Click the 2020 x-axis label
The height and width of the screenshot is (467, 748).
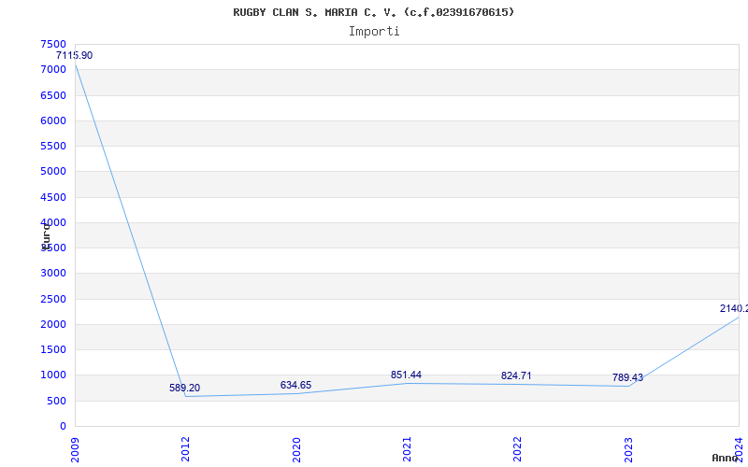point(296,448)
